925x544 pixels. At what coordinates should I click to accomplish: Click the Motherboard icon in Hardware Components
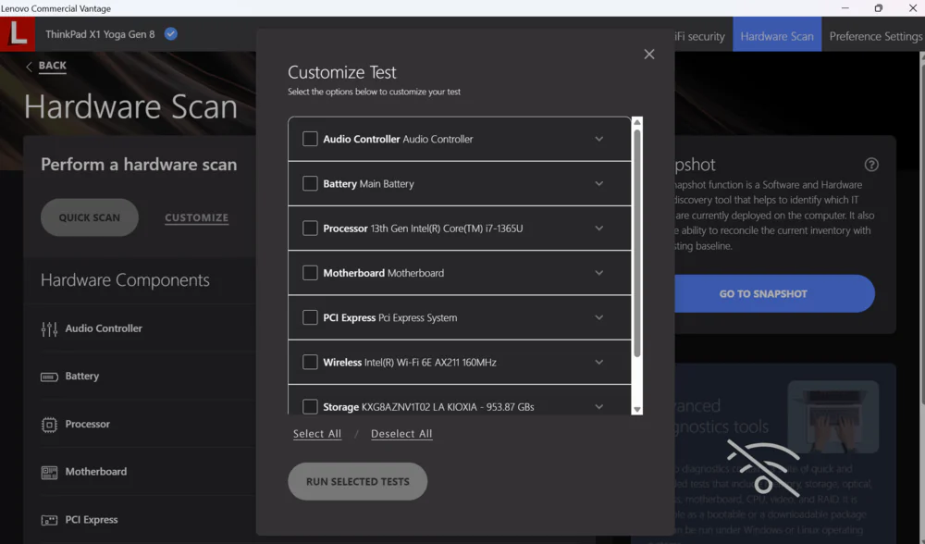(50, 472)
